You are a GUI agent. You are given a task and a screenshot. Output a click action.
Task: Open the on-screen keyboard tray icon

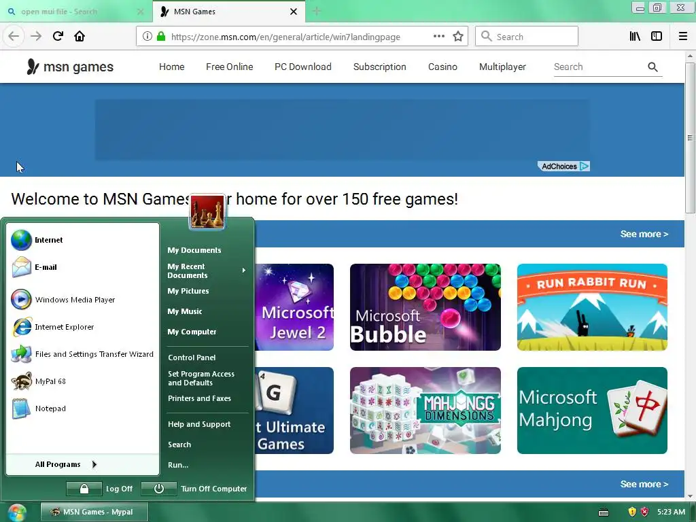pyautogui.click(x=604, y=512)
